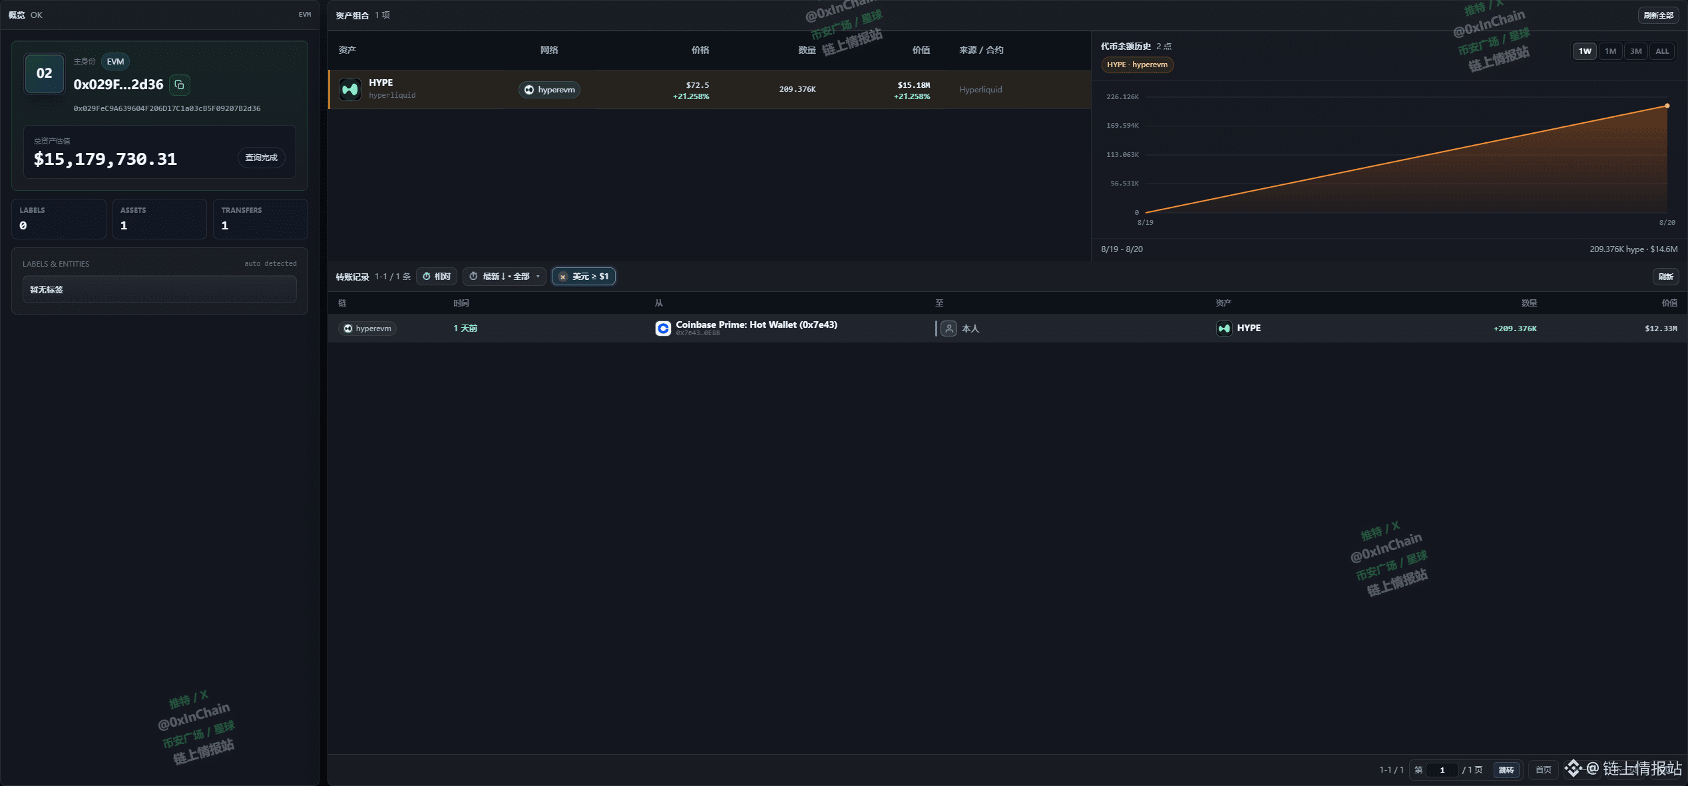Click the $12.33M transfer value
The height and width of the screenshot is (786, 1688).
[1661, 328]
